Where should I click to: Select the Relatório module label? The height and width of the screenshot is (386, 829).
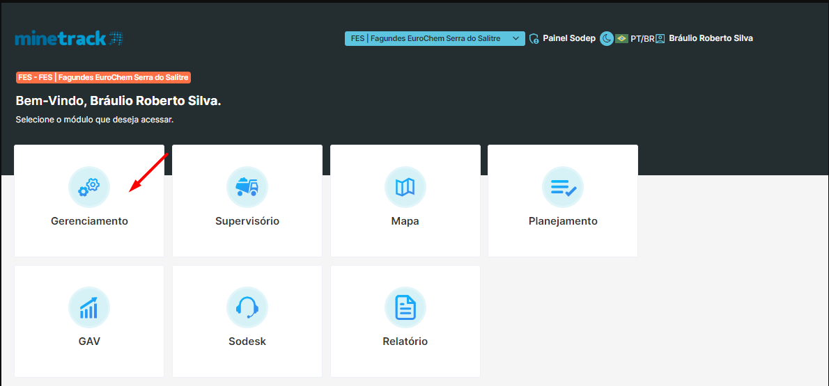pyautogui.click(x=405, y=341)
